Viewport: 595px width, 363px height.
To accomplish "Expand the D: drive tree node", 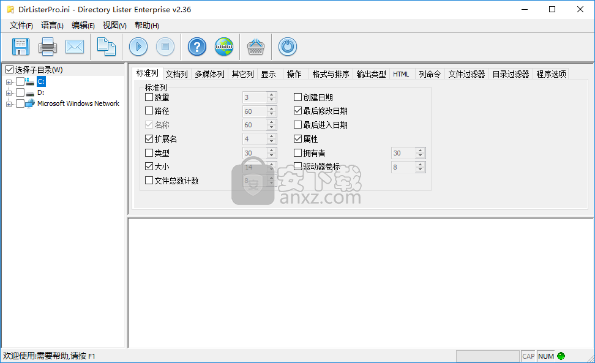I will click(9, 93).
